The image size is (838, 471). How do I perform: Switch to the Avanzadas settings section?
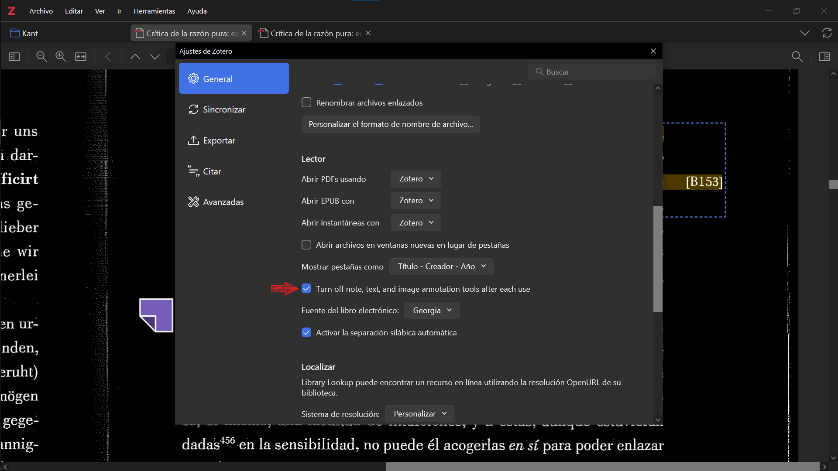point(223,202)
